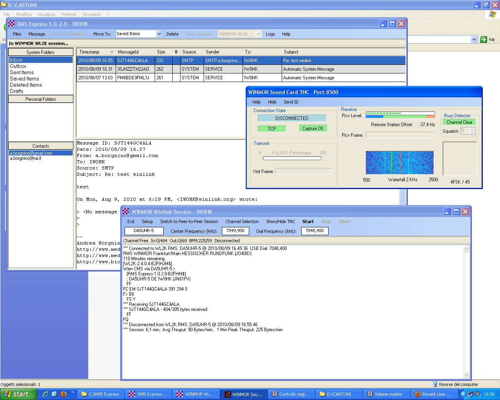Switch to C:\RMS Express taskbar button
Screen dimensions: 500x400
click(101, 394)
